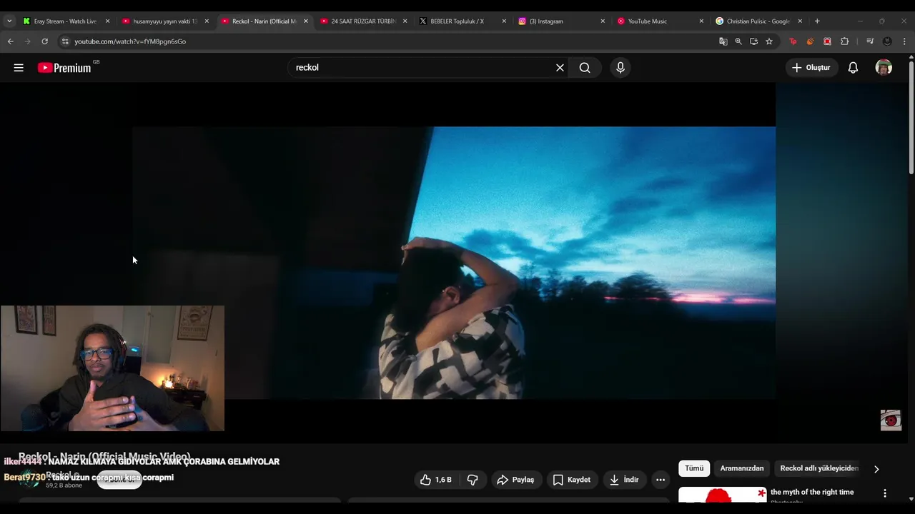Open the red screen recorder extension
The height and width of the screenshot is (514, 915).
[827, 41]
